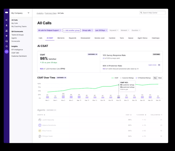The image size is (175, 151).
Task: Open the history clock icon in sidebar
Action: click(6, 46)
